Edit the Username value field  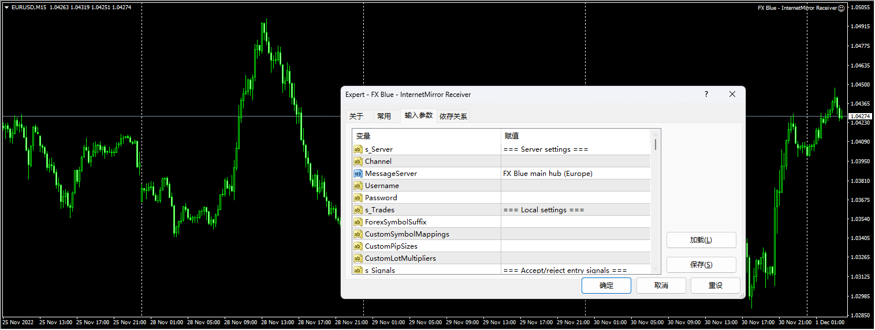576,186
